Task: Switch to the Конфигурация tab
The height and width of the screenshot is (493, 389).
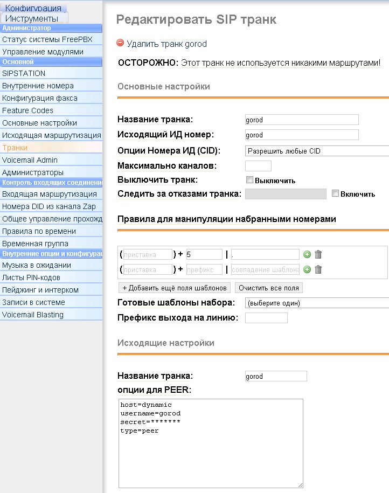Action: (x=33, y=8)
